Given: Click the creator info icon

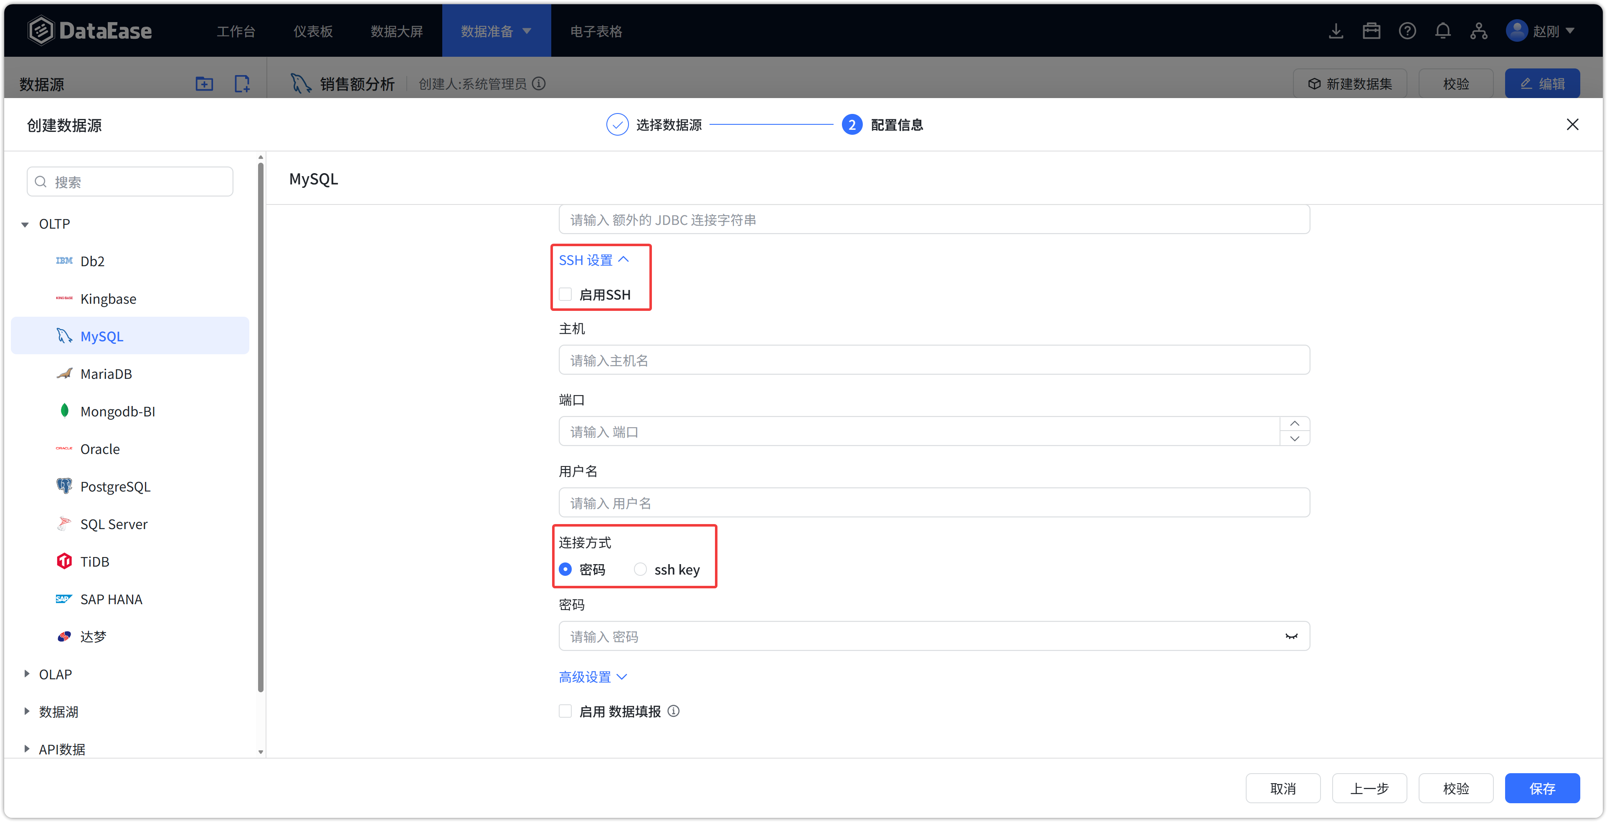Looking at the screenshot, I should 540,83.
